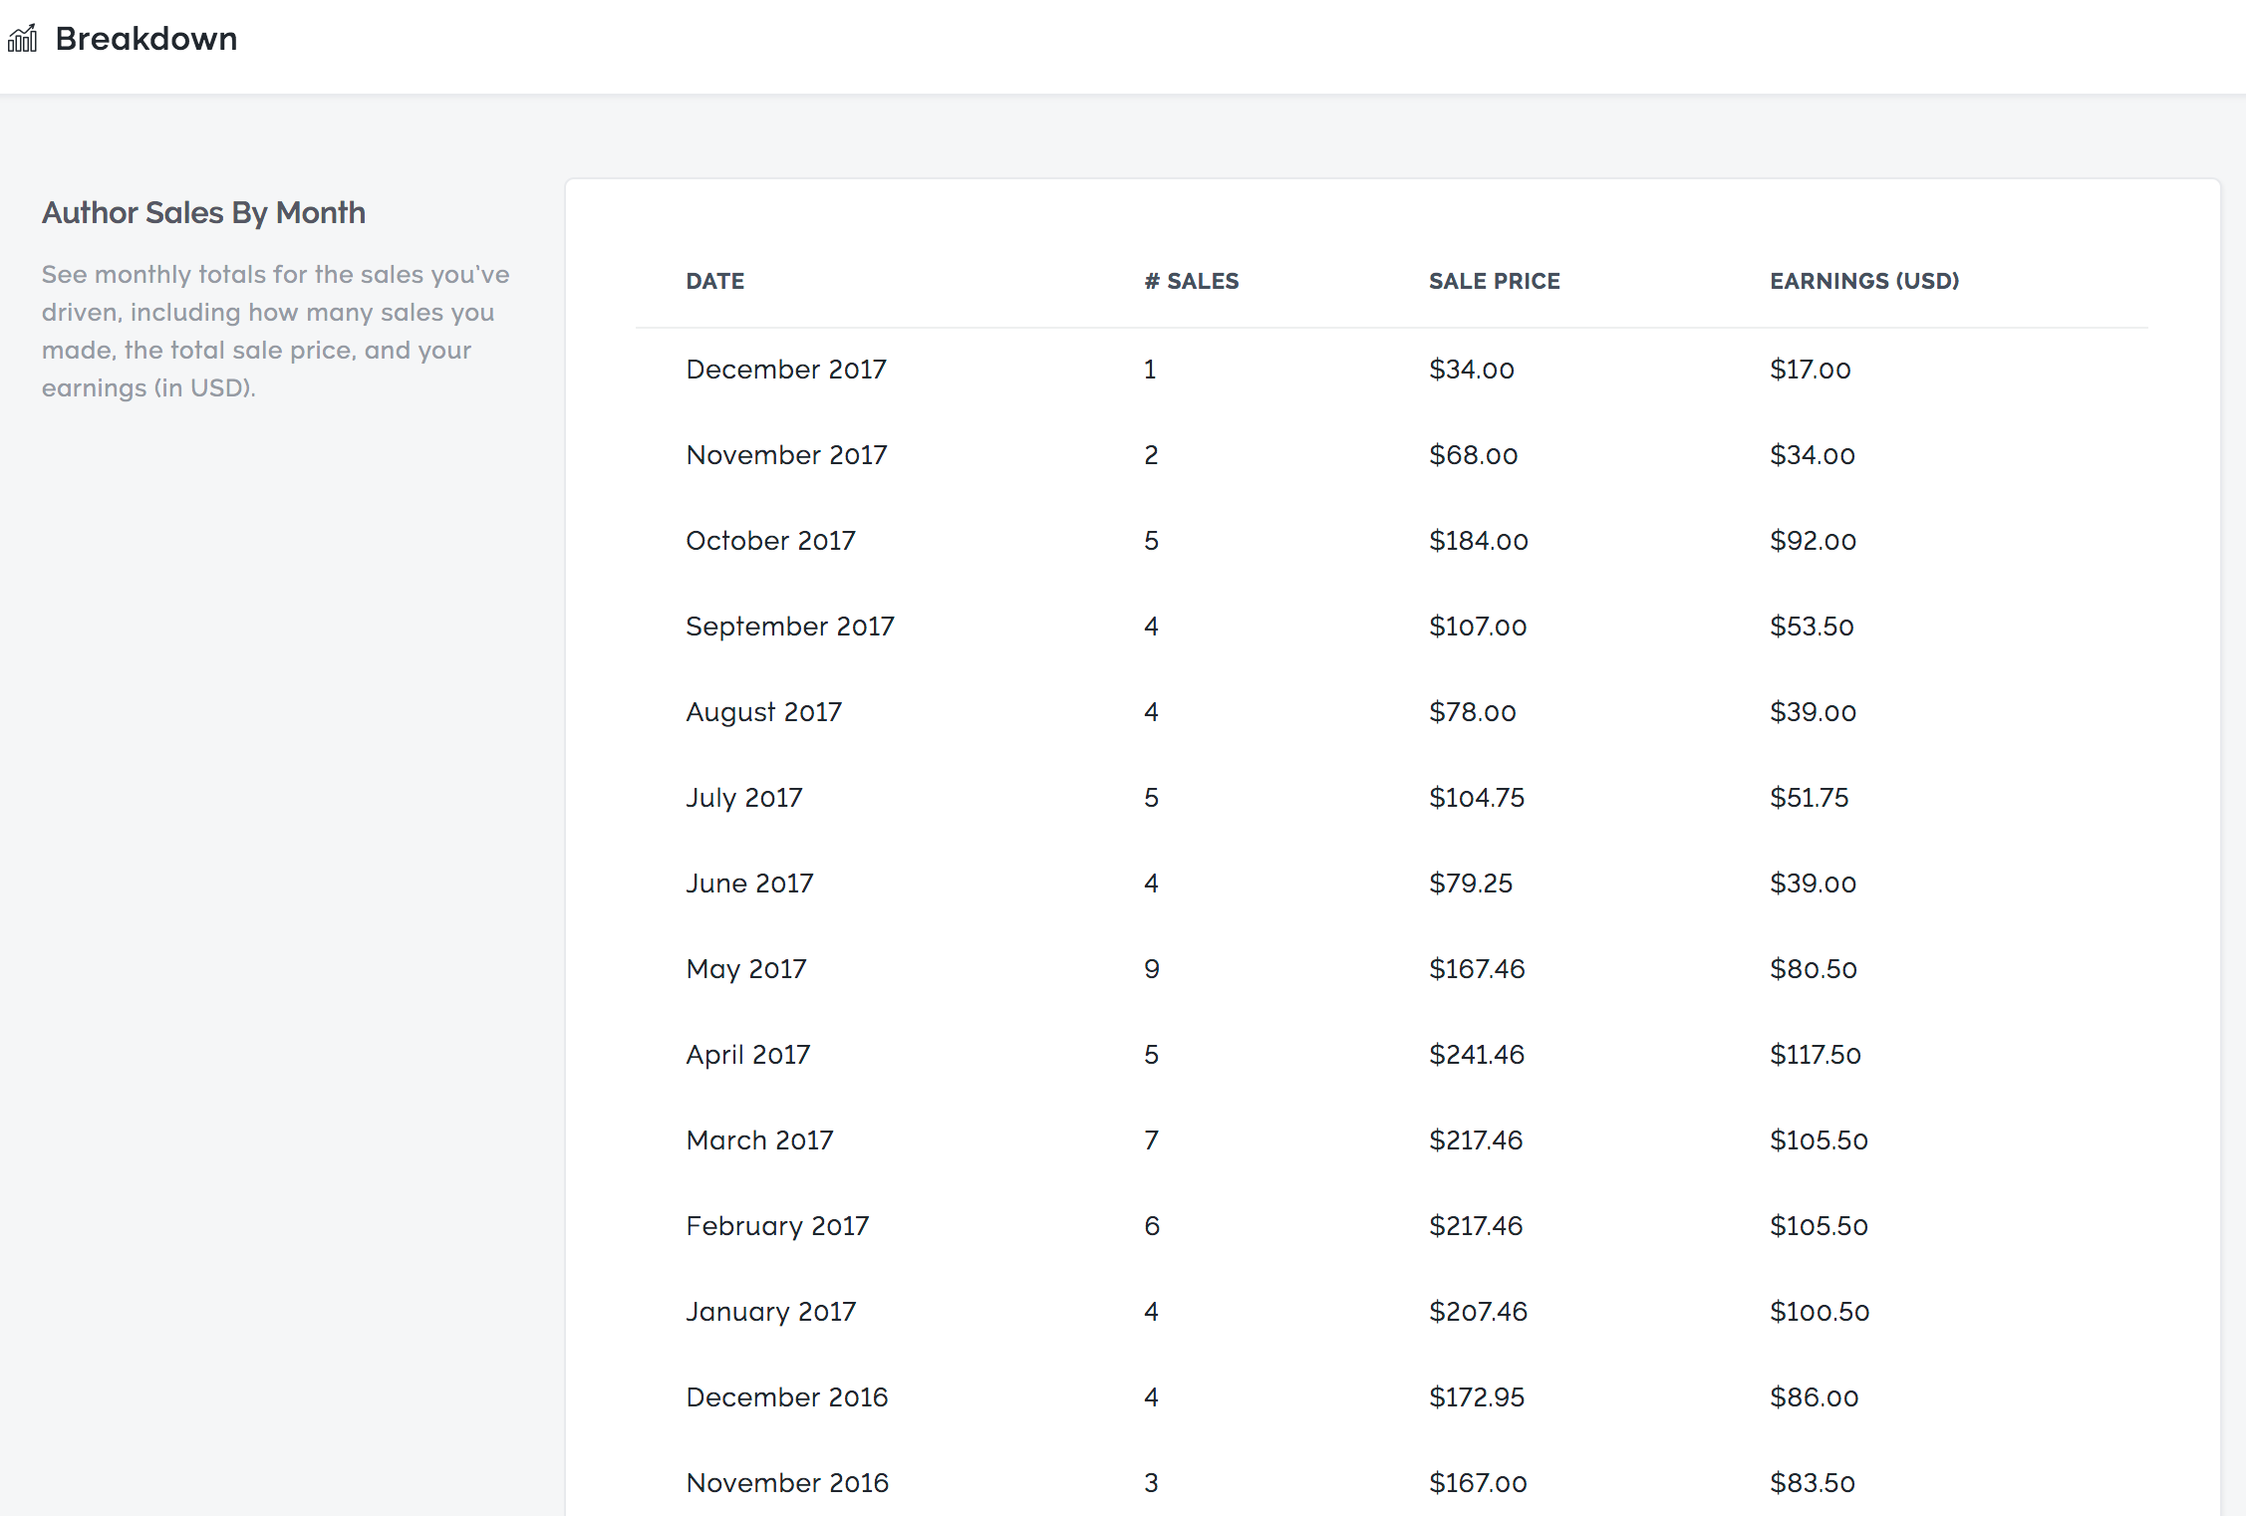Select the May 2017 row date
The image size is (2246, 1516).
tap(746, 969)
